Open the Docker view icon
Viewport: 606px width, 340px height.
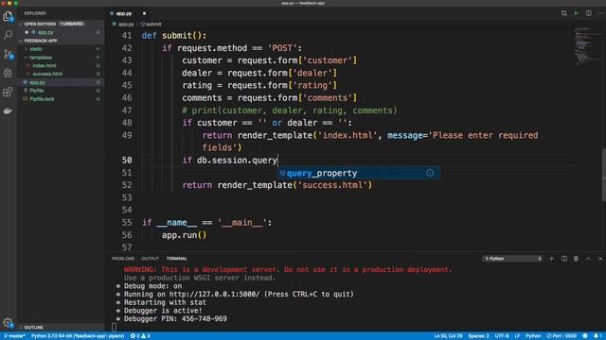[x=8, y=110]
